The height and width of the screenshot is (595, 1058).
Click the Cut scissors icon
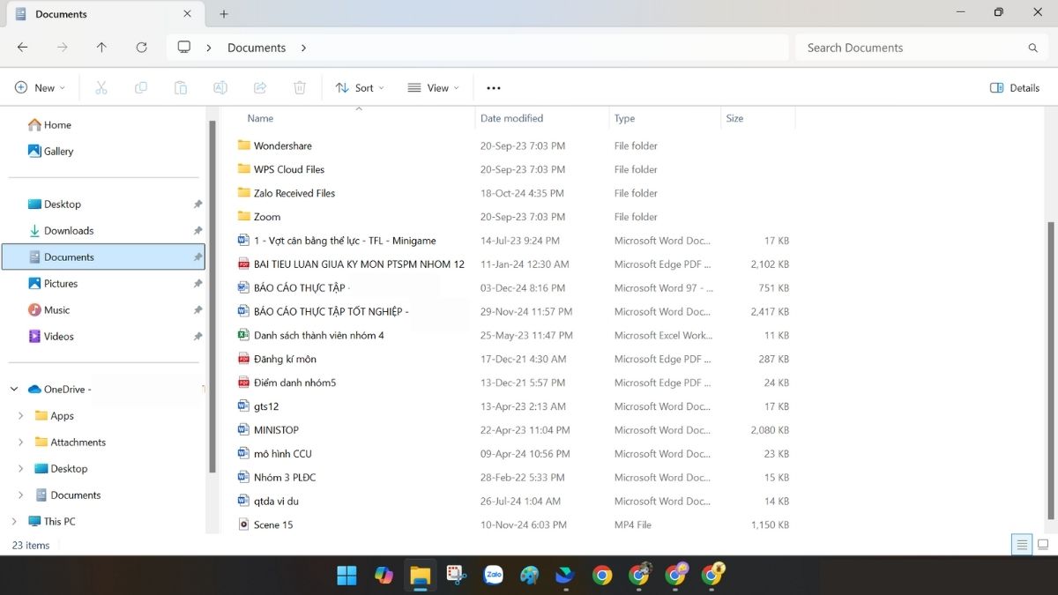[101, 88]
